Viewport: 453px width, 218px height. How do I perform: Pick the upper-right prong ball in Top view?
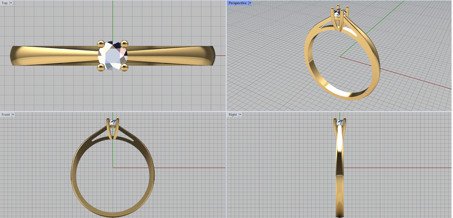[x=124, y=44]
